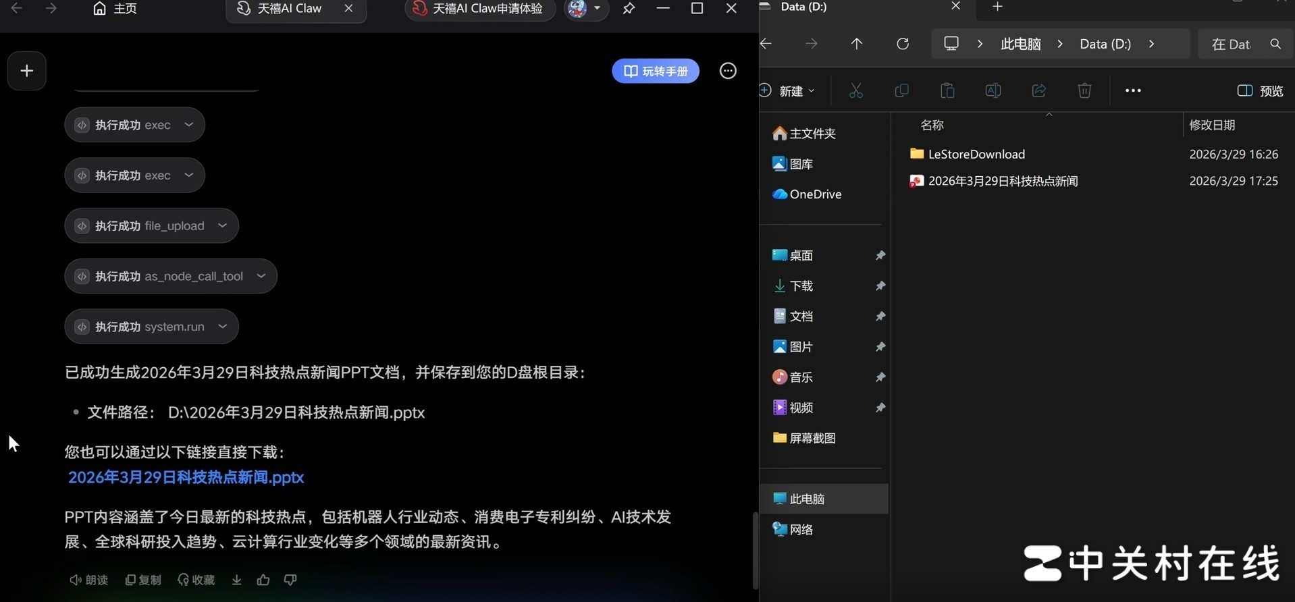The image size is (1295, 602).
Task: Open the 玩转手册 guide button
Action: click(656, 71)
